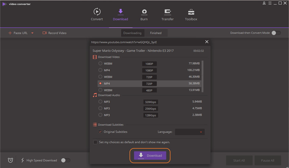Open the user account icon

(264, 3)
